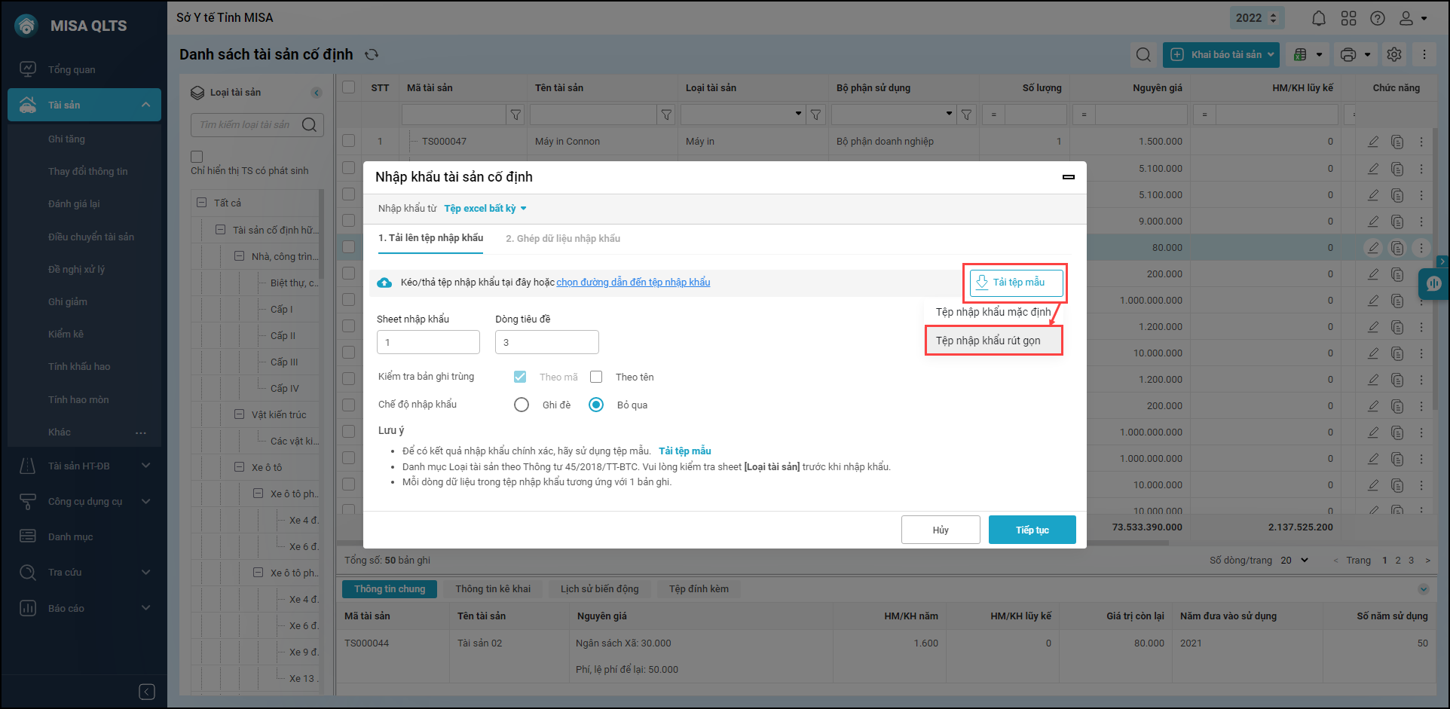Click the printer icon
Viewport: 1450px width, 709px height.
point(1348,54)
